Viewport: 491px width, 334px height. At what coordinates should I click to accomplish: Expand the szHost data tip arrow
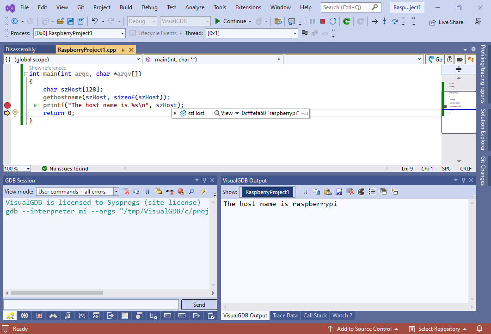(x=176, y=113)
